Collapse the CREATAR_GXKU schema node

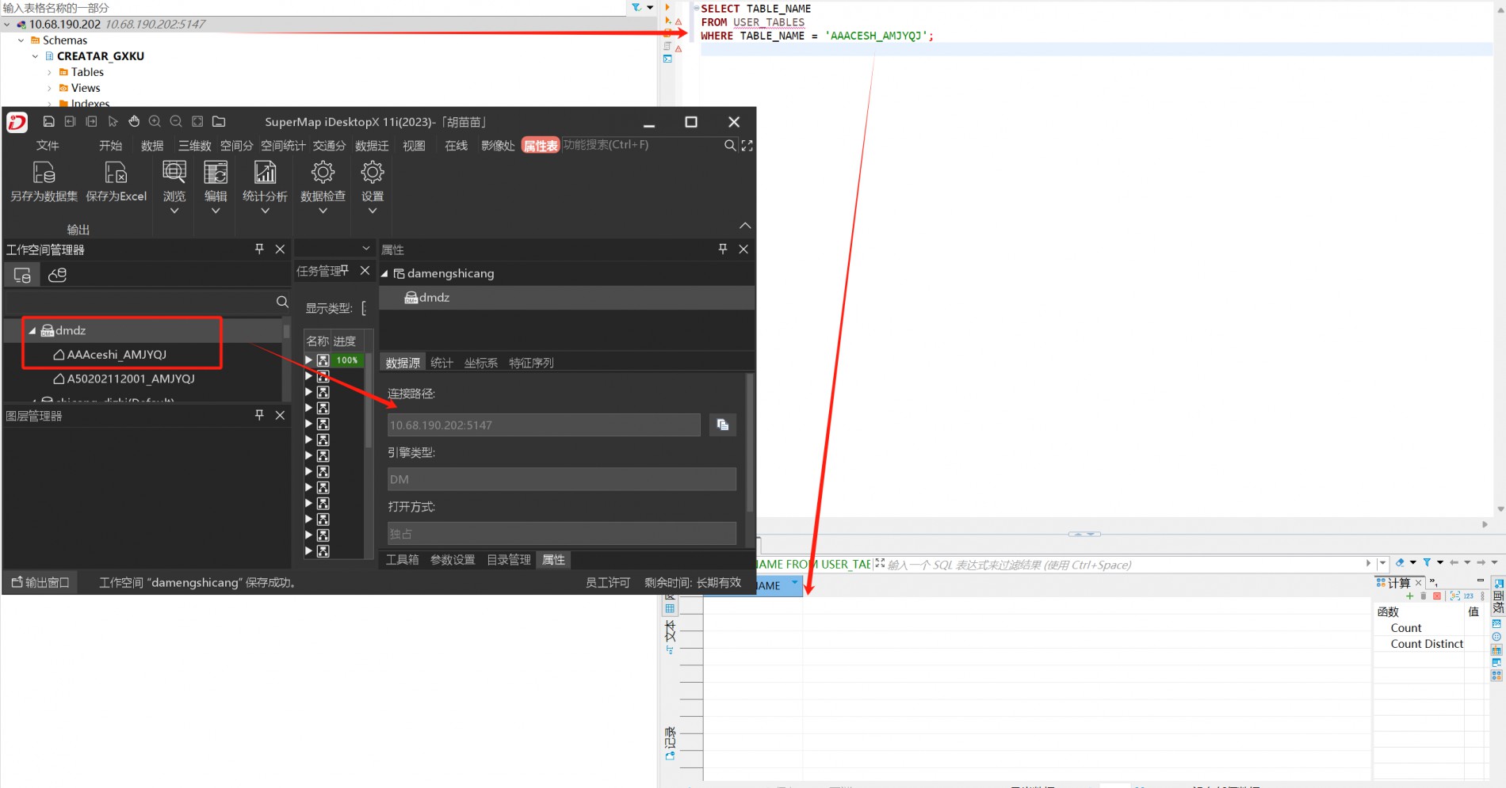coord(35,56)
